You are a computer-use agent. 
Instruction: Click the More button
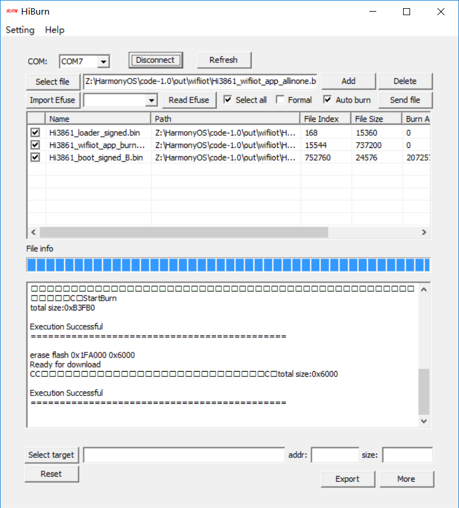407,479
